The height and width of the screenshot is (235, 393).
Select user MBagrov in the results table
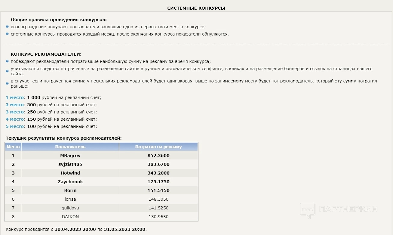pos(70,156)
